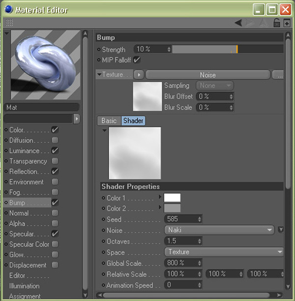Click the grip dots icon at top left
This screenshot has width=295, height=301.
click(9, 23)
